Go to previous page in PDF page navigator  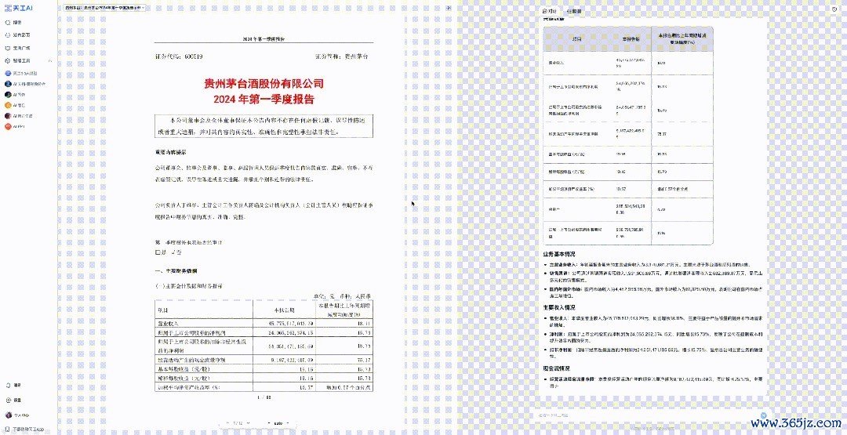(227, 422)
